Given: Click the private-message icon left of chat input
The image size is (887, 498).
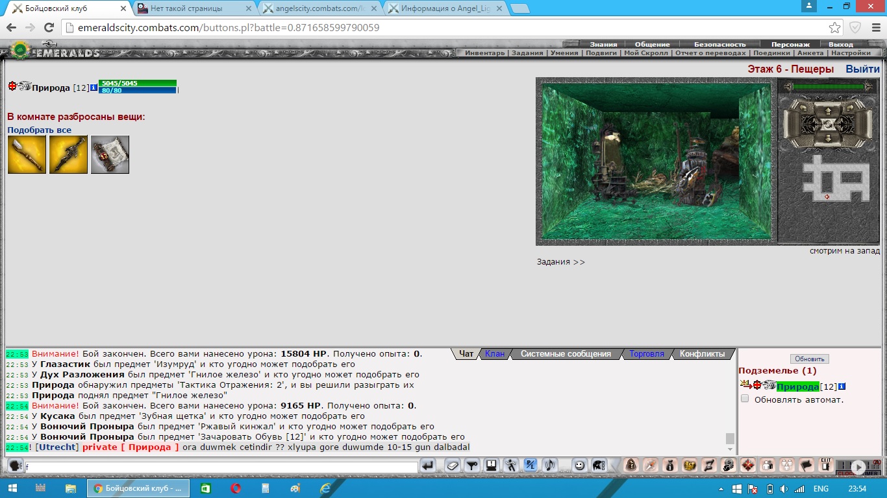Looking at the screenshot, I should [15, 466].
